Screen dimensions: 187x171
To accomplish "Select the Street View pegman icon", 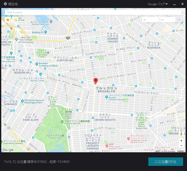I will pos(181,134).
